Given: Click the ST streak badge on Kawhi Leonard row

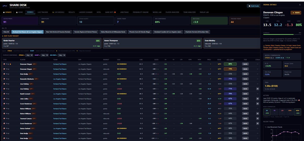Looking at the screenshot, I should (x=258, y=94).
